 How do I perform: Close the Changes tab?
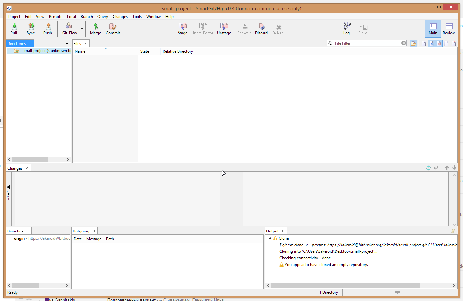pos(27,168)
